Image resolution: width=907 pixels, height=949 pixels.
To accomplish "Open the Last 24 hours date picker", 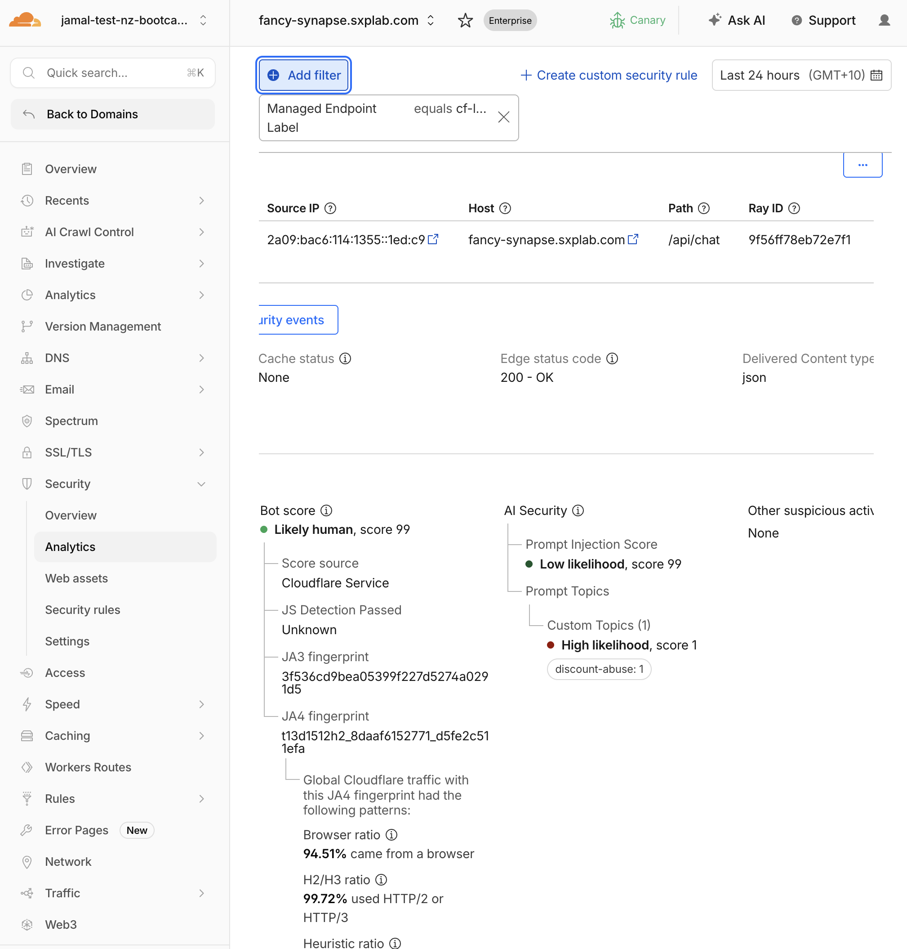I will coord(801,75).
